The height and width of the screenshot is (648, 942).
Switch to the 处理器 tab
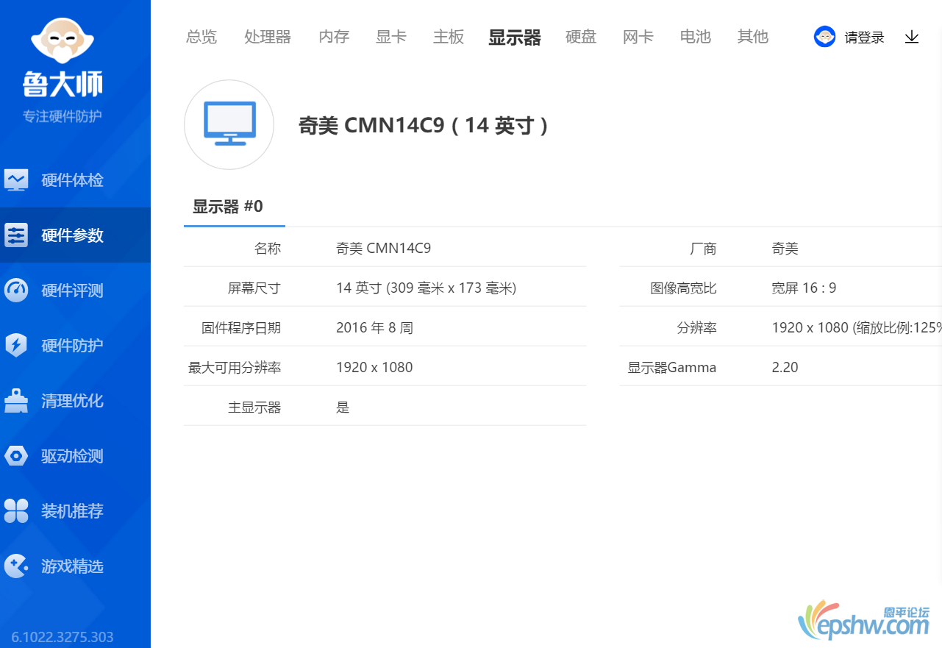point(268,37)
